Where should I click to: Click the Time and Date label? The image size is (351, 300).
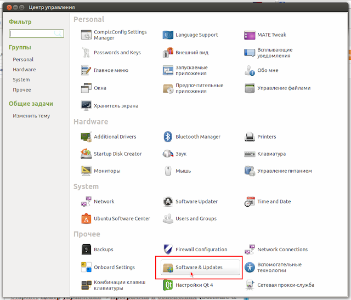click(x=274, y=201)
